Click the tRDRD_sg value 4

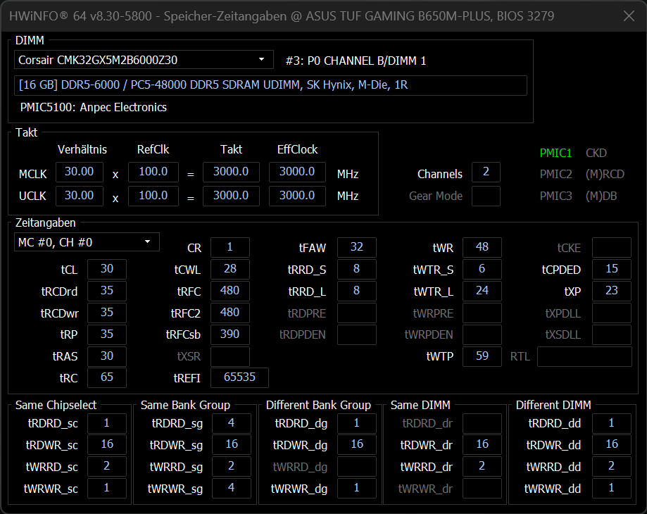tap(232, 423)
